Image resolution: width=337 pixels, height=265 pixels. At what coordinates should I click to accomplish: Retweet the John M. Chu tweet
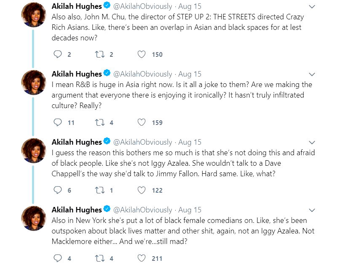click(99, 54)
